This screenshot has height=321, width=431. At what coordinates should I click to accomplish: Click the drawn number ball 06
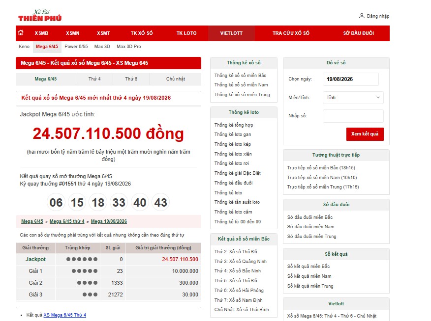[56, 203]
